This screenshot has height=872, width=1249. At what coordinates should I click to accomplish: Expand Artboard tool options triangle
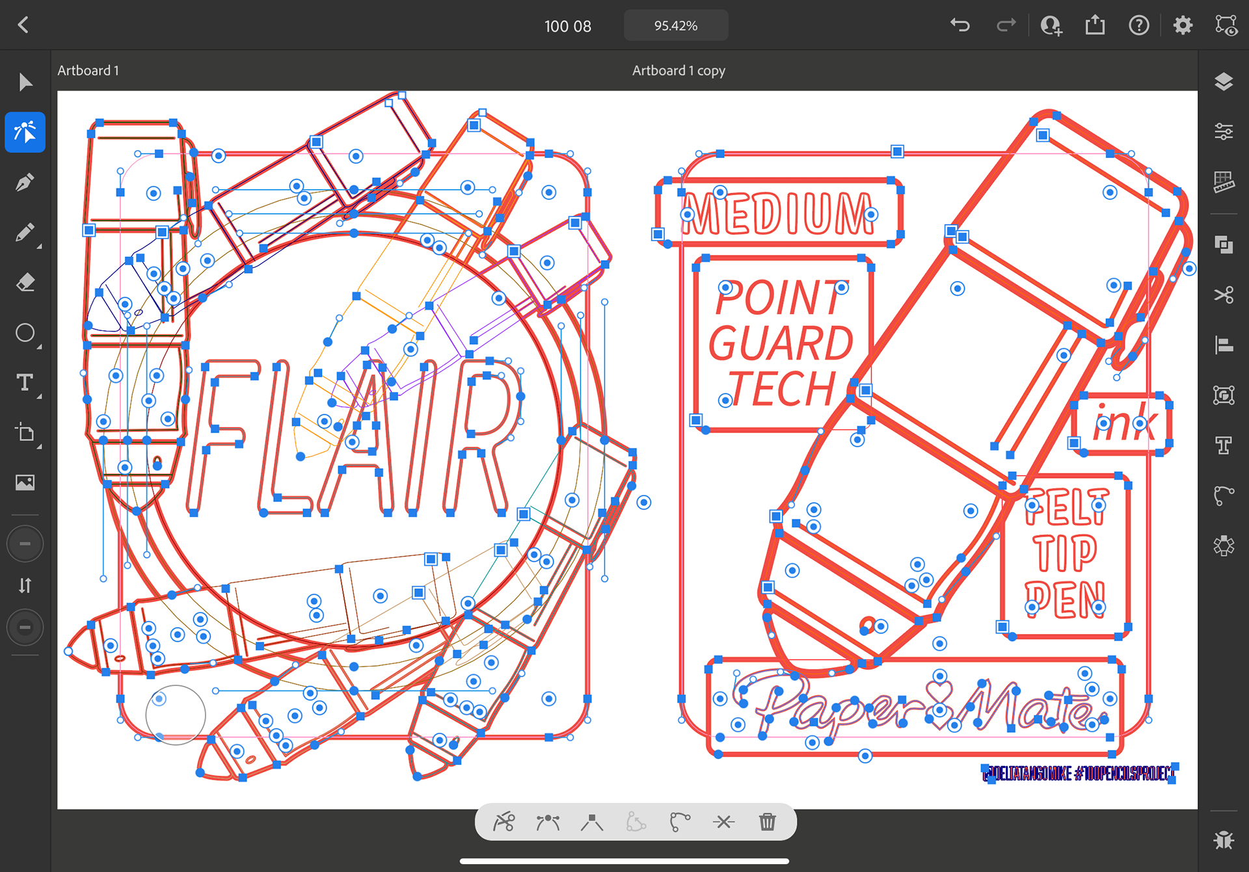[x=40, y=447]
